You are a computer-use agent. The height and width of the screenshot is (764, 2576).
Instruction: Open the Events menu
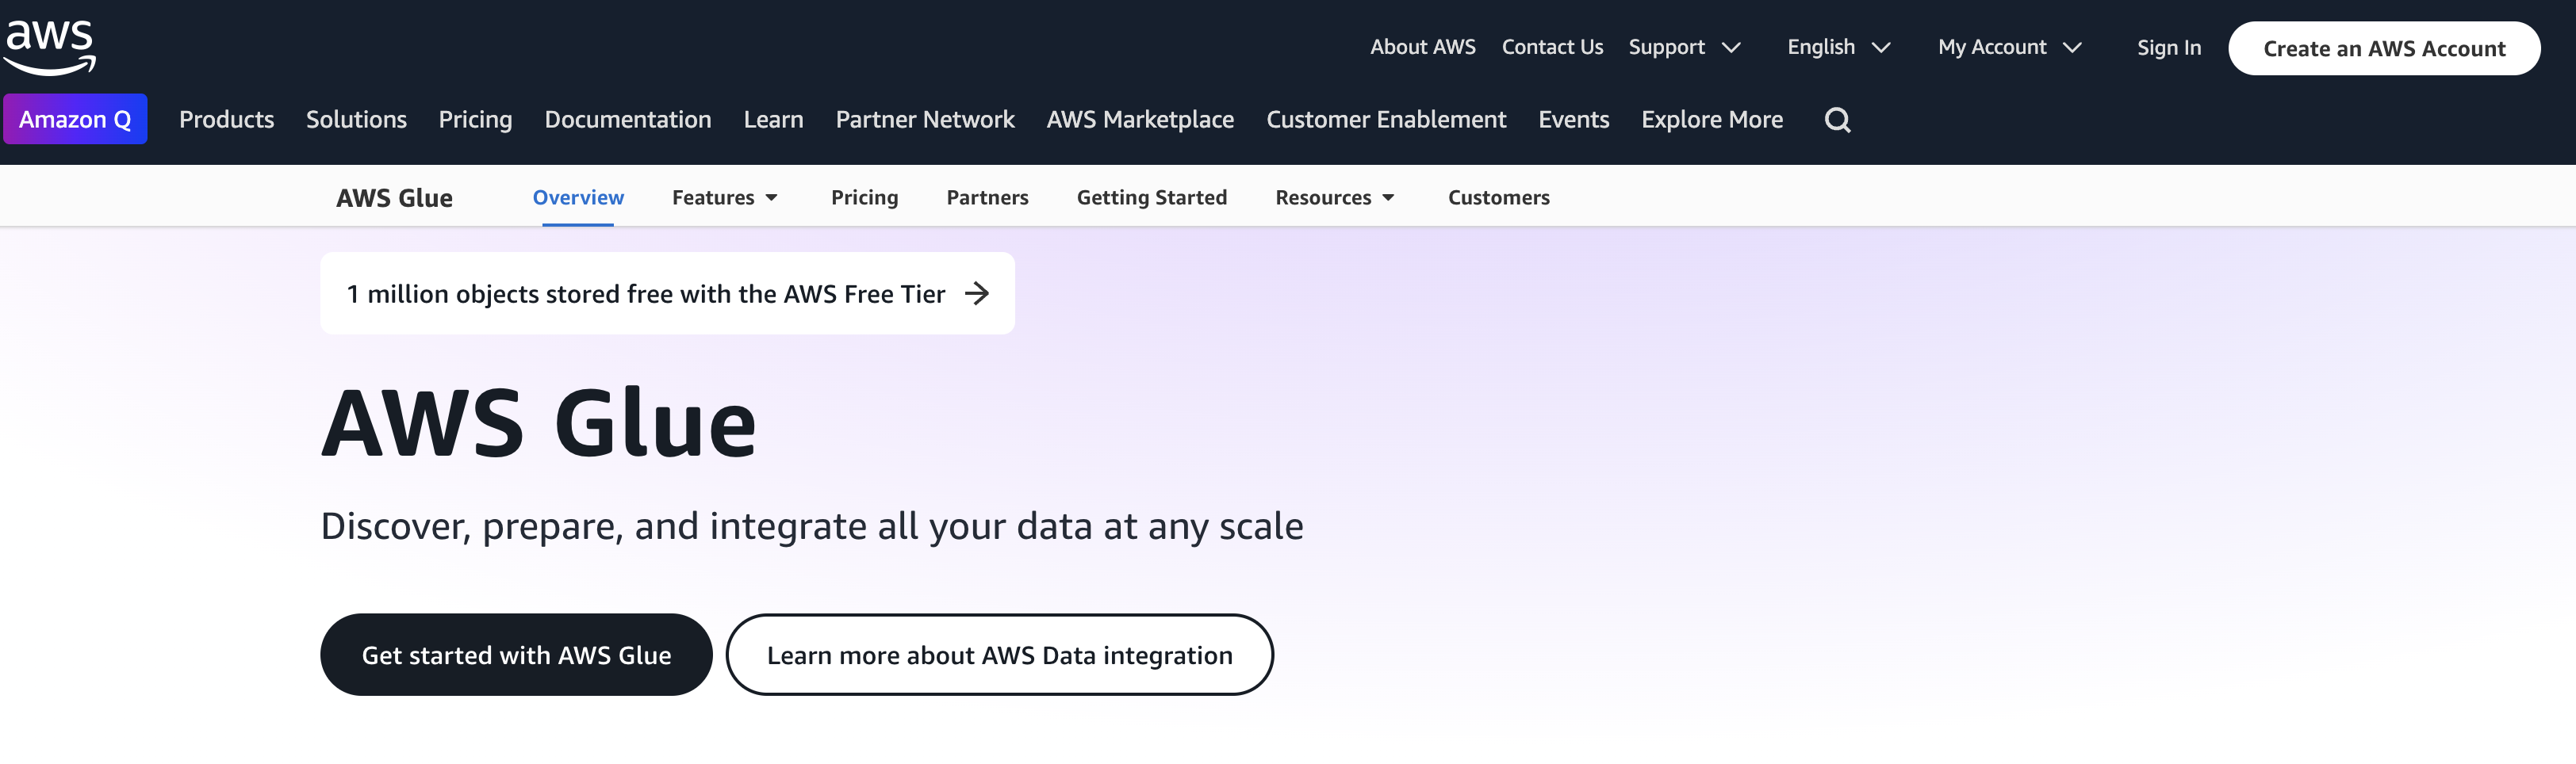pyautogui.click(x=1573, y=120)
